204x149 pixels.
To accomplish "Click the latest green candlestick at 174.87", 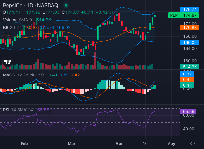I will [155, 16].
